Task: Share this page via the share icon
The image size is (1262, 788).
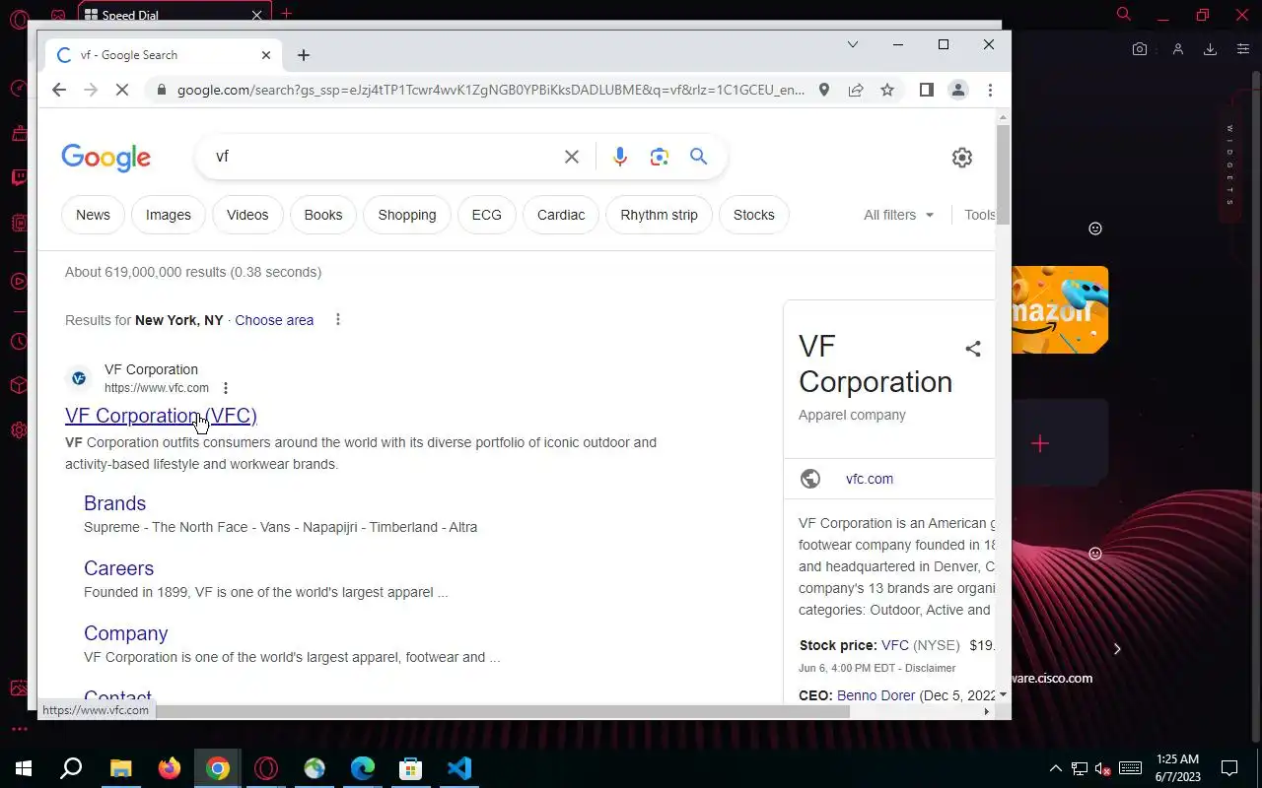Action: [x=856, y=90]
